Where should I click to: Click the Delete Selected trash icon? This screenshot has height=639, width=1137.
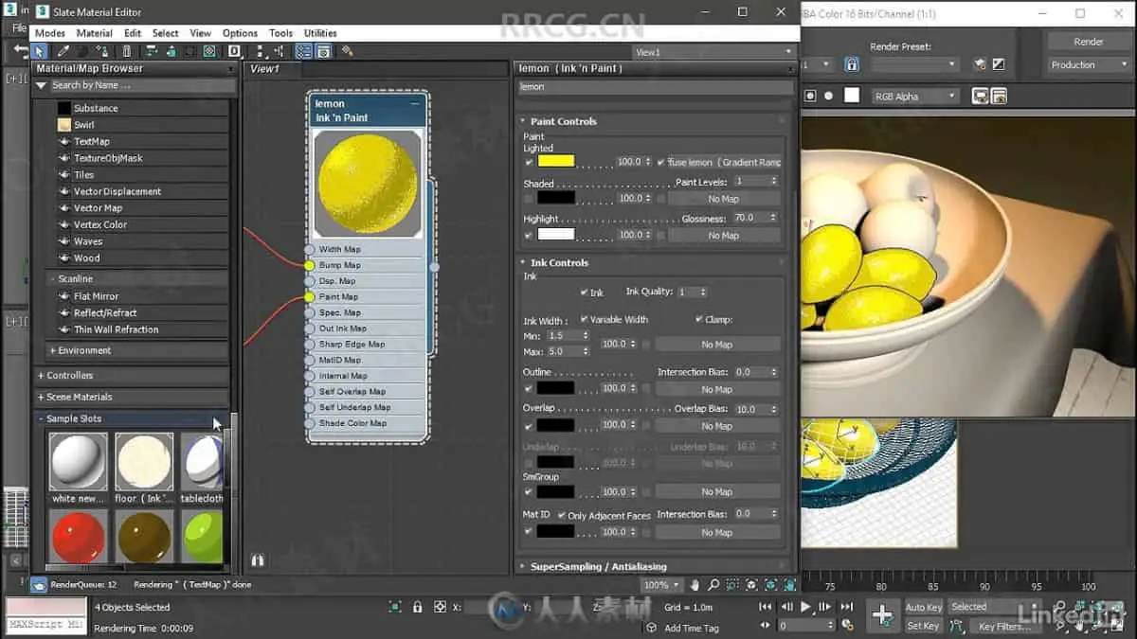pyautogui.click(x=127, y=51)
